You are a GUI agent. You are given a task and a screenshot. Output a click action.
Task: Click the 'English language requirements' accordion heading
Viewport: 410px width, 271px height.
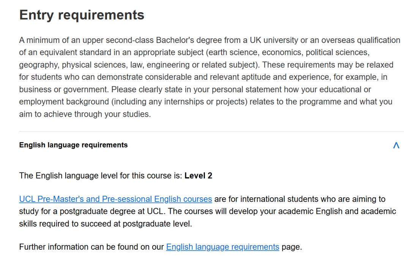(73, 145)
